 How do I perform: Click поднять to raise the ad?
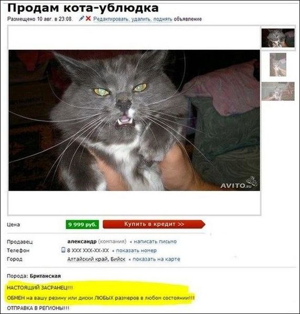[x=162, y=19]
